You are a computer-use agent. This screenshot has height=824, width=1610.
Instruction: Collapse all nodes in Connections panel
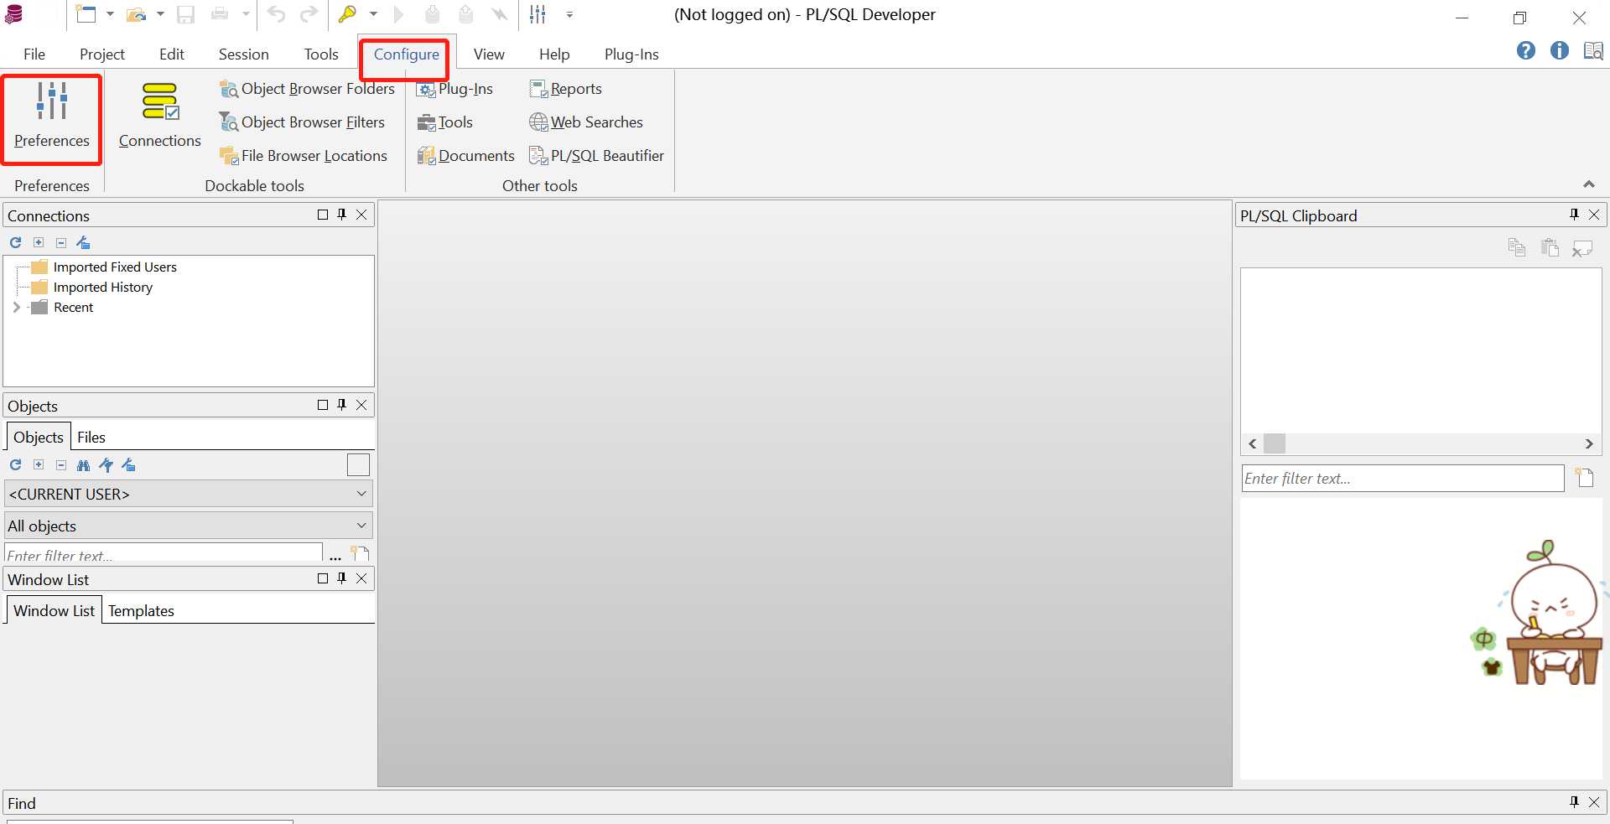pyautogui.click(x=61, y=242)
